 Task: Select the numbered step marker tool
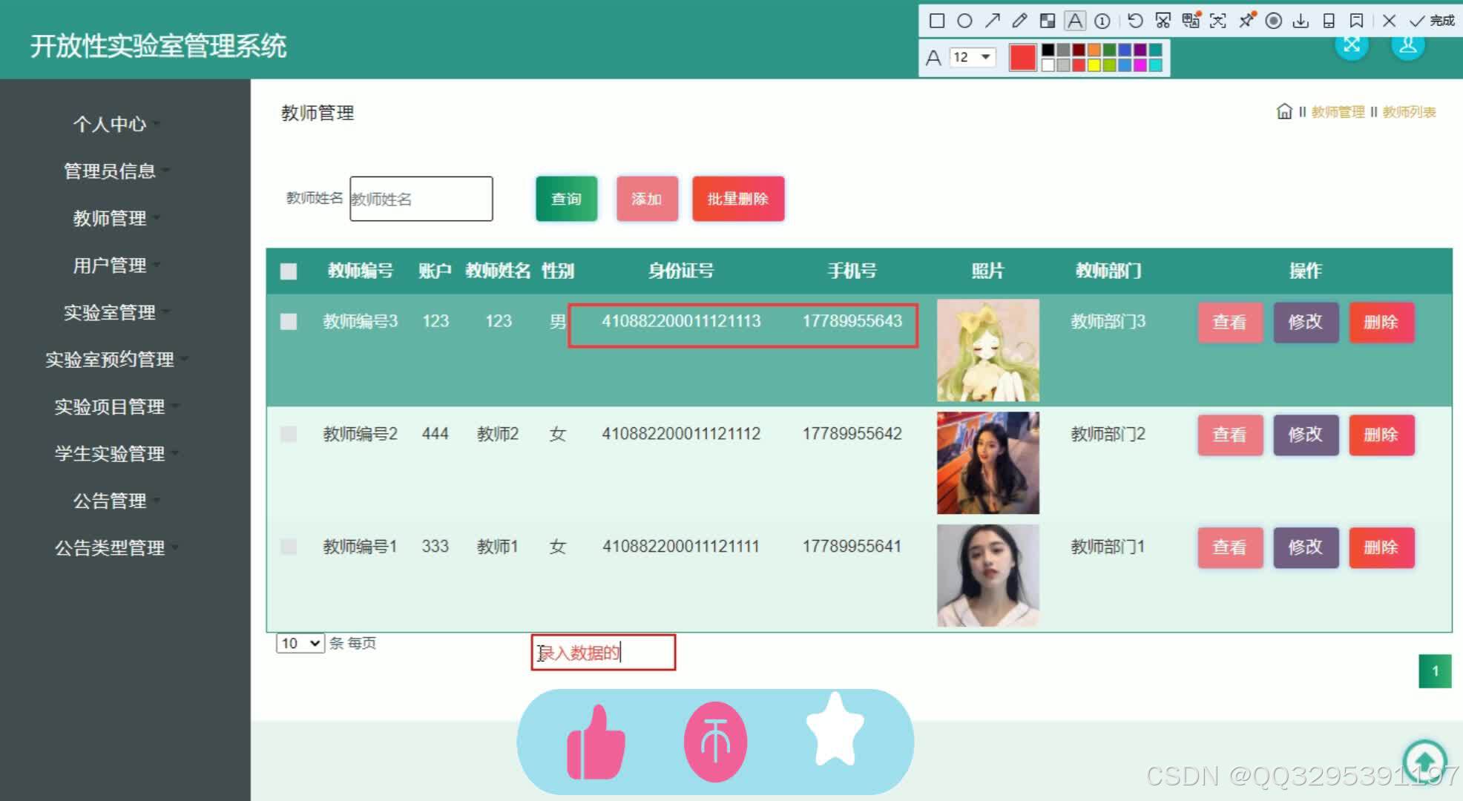pyautogui.click(x=1102, y=21)
